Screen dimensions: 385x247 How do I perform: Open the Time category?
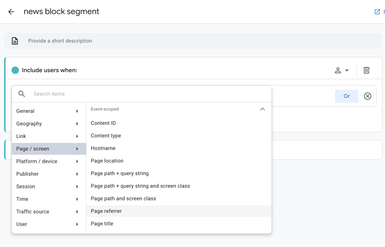coord(49,199)
